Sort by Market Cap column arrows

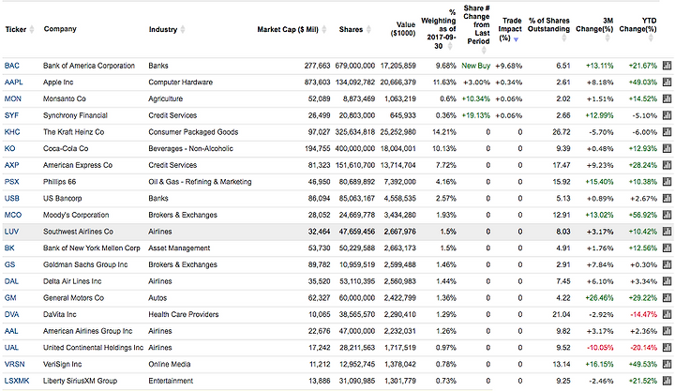(x=323, y=29)
